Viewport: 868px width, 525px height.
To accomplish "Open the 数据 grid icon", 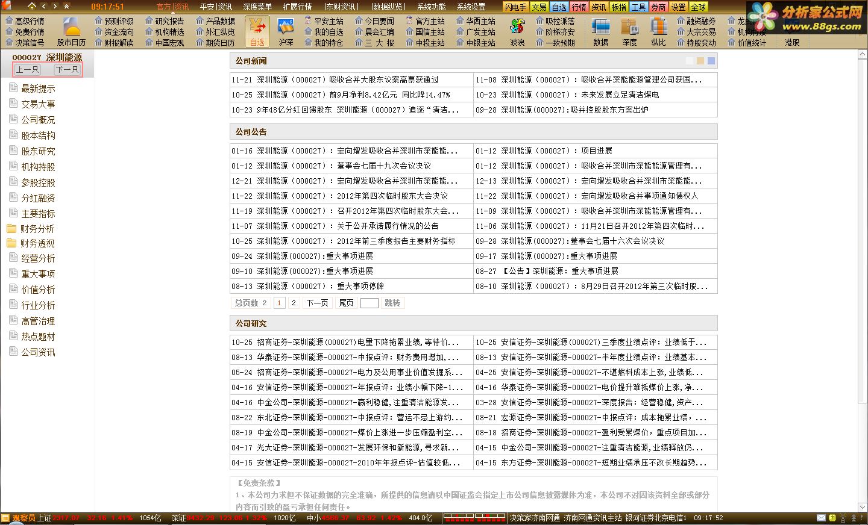I will click(x=600, y=32).
